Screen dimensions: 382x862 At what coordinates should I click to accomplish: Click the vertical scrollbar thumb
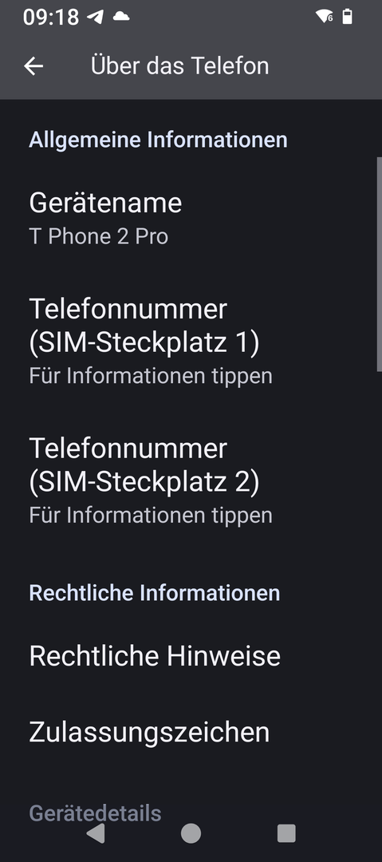point(380,264)
